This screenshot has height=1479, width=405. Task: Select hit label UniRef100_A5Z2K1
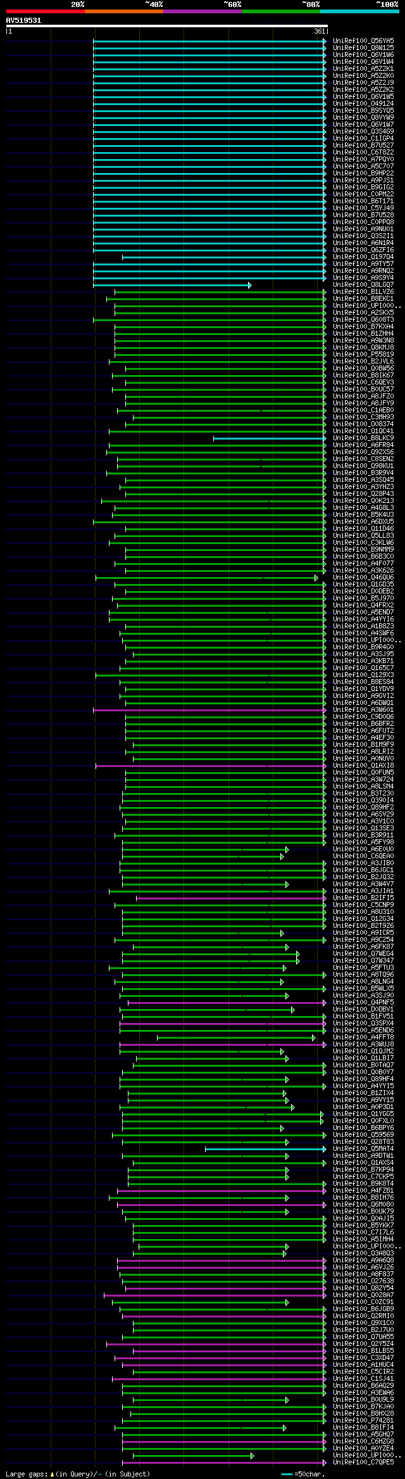click(363, 69)
